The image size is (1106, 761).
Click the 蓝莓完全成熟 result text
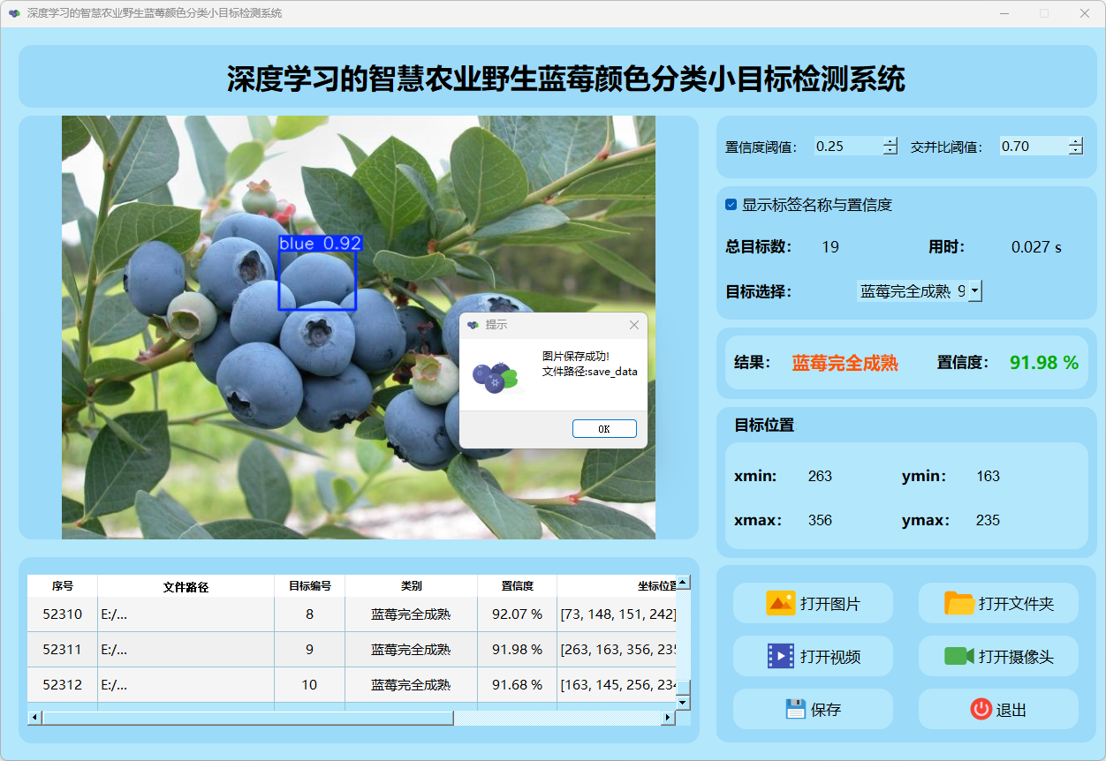tap(845, 363)
